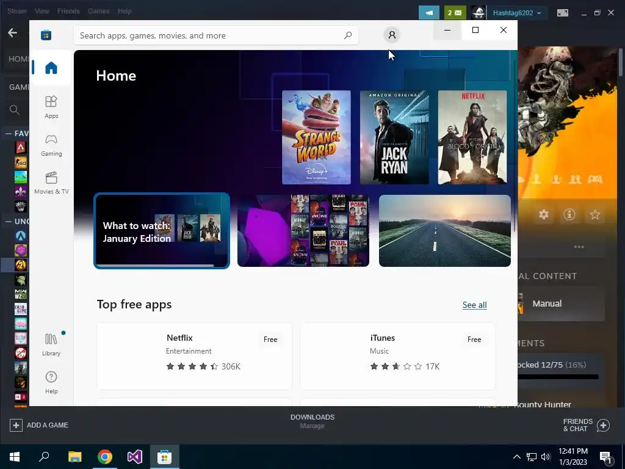Open the Strange World movie poster
Screen dimensions: 625x469
coord(316,137)
